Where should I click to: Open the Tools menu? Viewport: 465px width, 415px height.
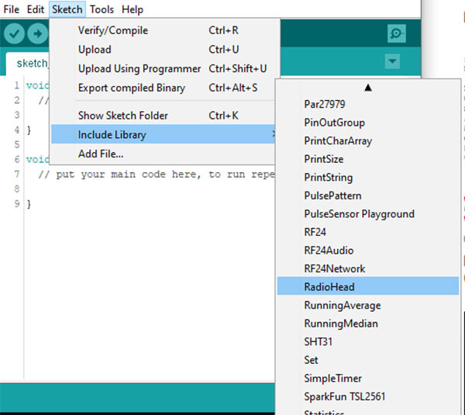point(102,9)
